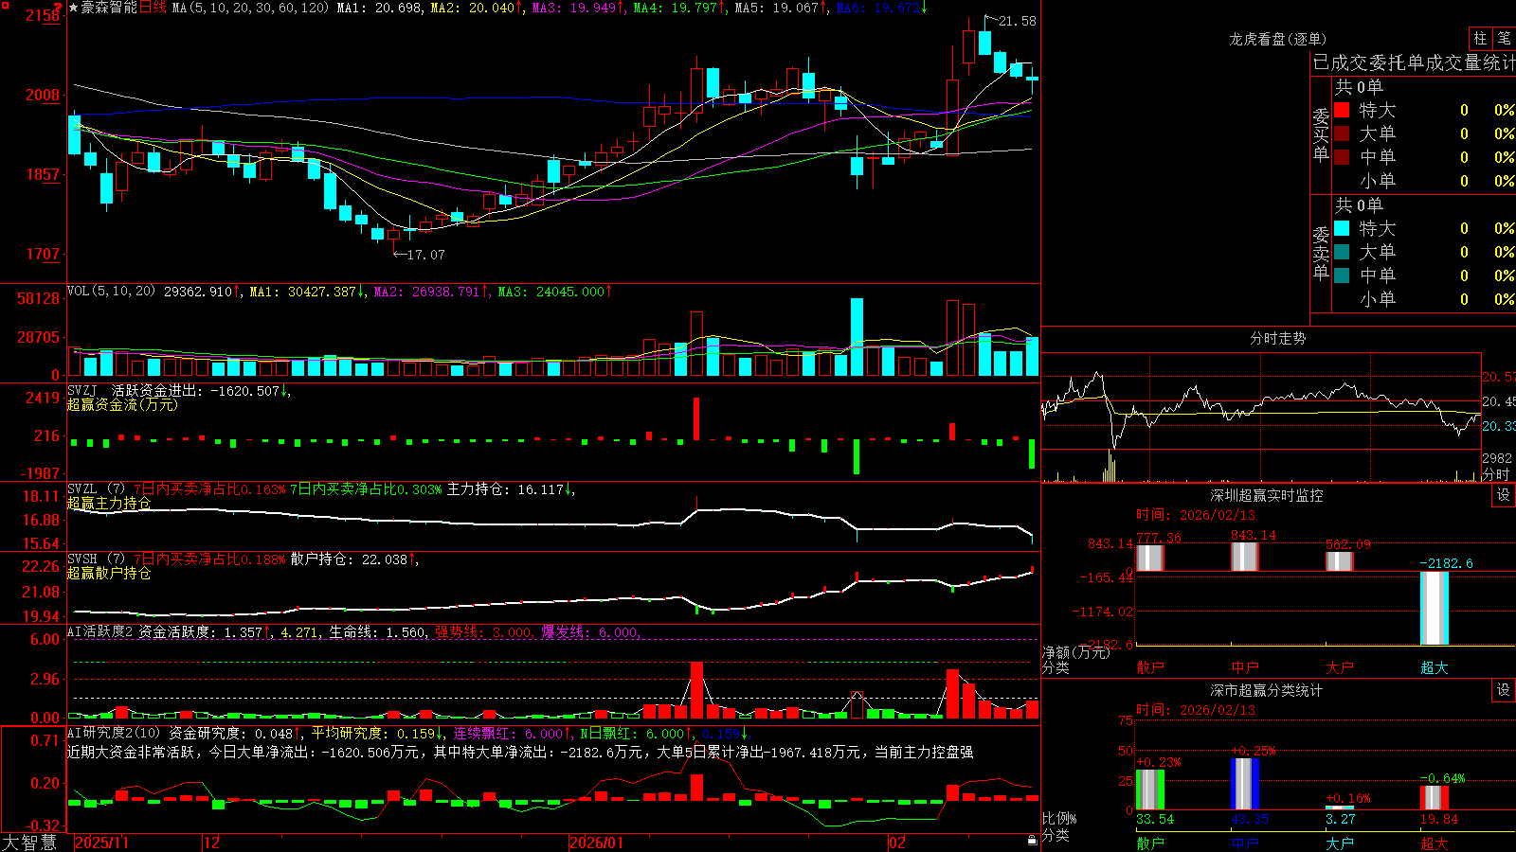Click the tall red bar in SVZJ pane
This screenshot has height=852, width=1516.
[696, 418]
